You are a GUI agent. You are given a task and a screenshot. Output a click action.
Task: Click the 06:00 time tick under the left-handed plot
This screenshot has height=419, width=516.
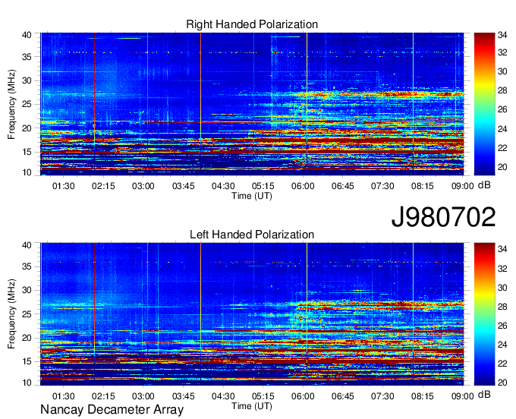pos(303,396)
